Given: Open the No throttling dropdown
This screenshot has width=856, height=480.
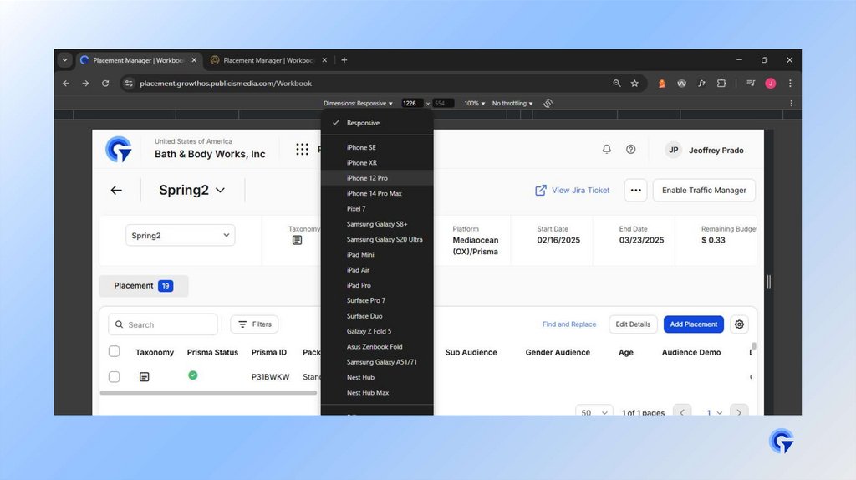Looking at the screenshot, I should (512, 103).
